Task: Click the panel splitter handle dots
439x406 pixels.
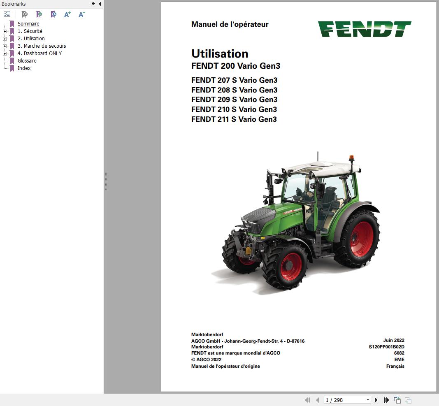Action: 106,181
